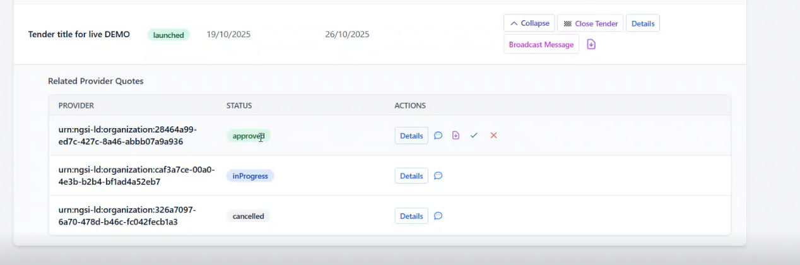
Task: Open tender Details next to Close Tender
Action: point(642,23)
